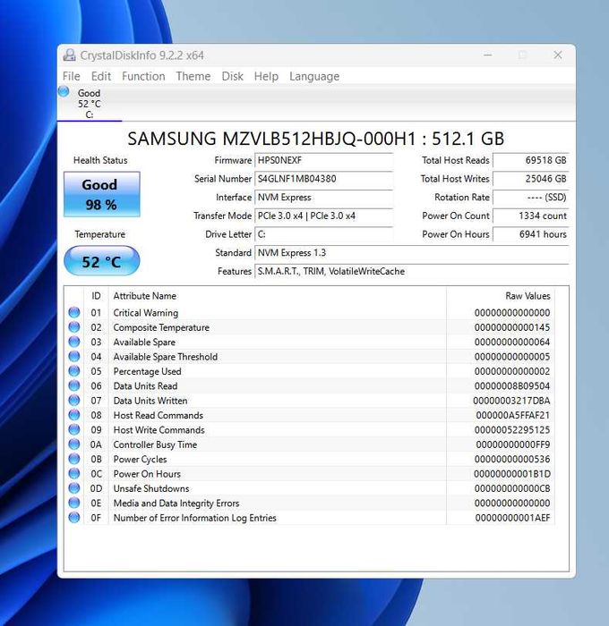Screen dimensions: 609x626
Task: Open the File menu
Action: point(71,76)
